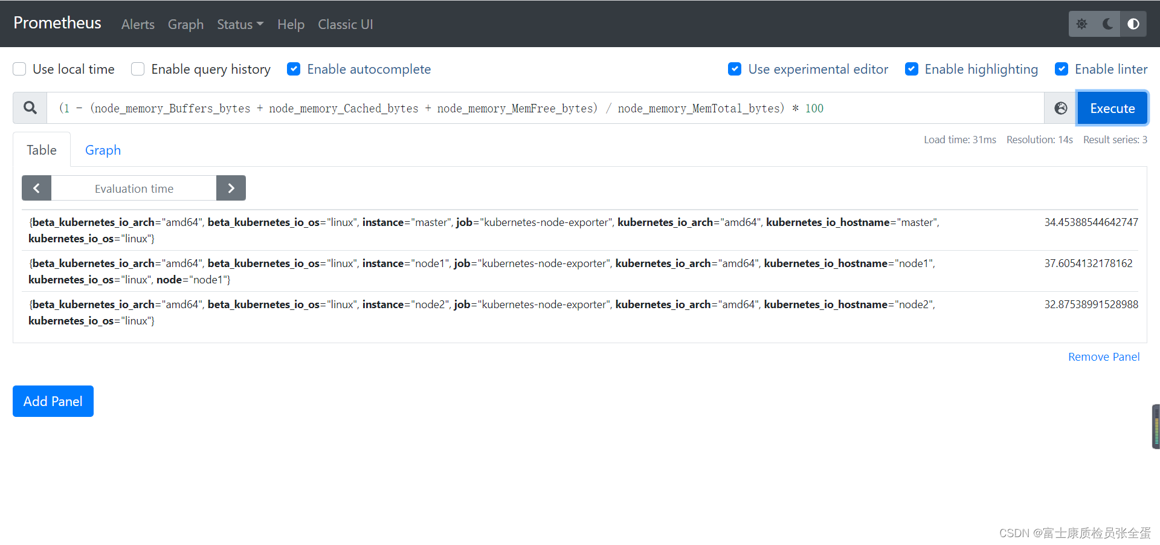The height and width of the screenshot is (545, 1160).
Task: Toggle Use local time checkbox
Action: coord(20,69)
